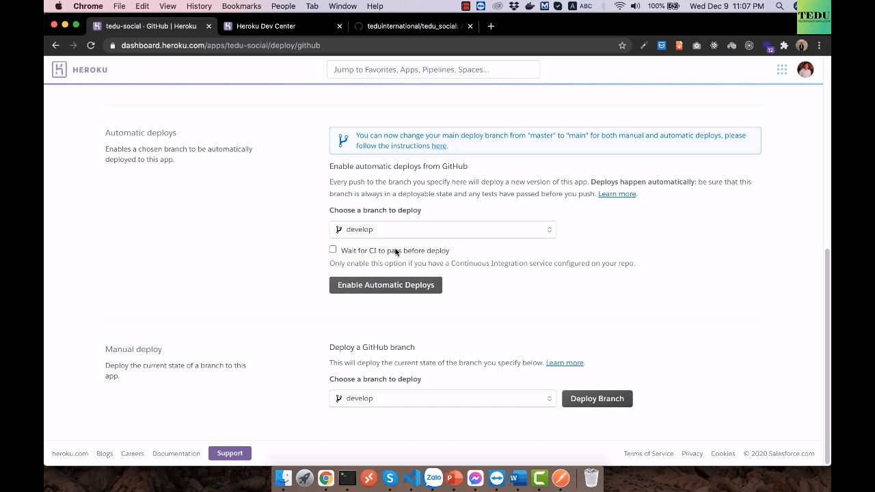Image resolution: width=875 pixels, height=492 pixels.
Task: Open Chrome extensions puzzle icon
Action: coord(784,46)
